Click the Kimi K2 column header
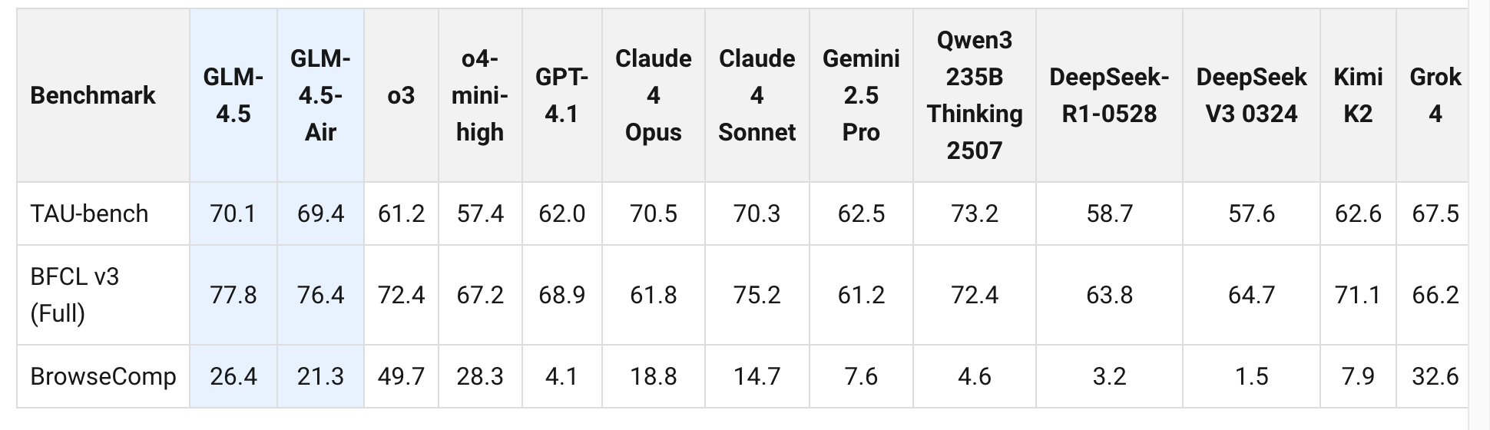The height and width of the screenshot is (430, 1490). [x=1358, y=95]
